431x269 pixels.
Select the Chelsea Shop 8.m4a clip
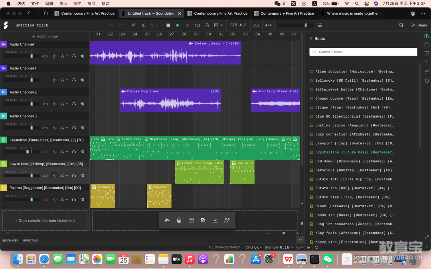170,100
